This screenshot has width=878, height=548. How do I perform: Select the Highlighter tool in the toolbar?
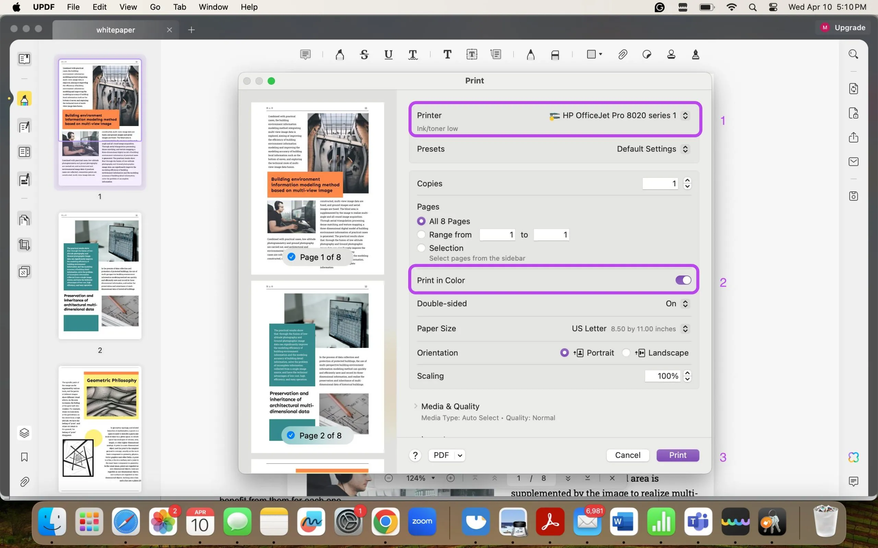point(339,54)
